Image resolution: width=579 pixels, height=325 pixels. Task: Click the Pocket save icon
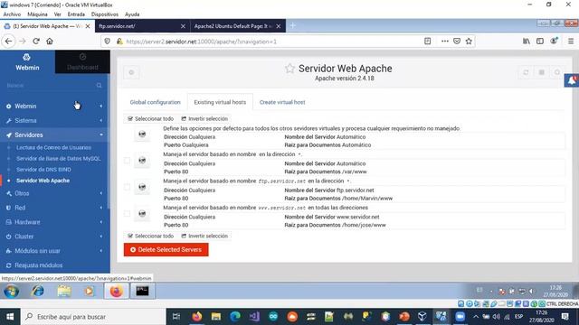tap(457, 42)
